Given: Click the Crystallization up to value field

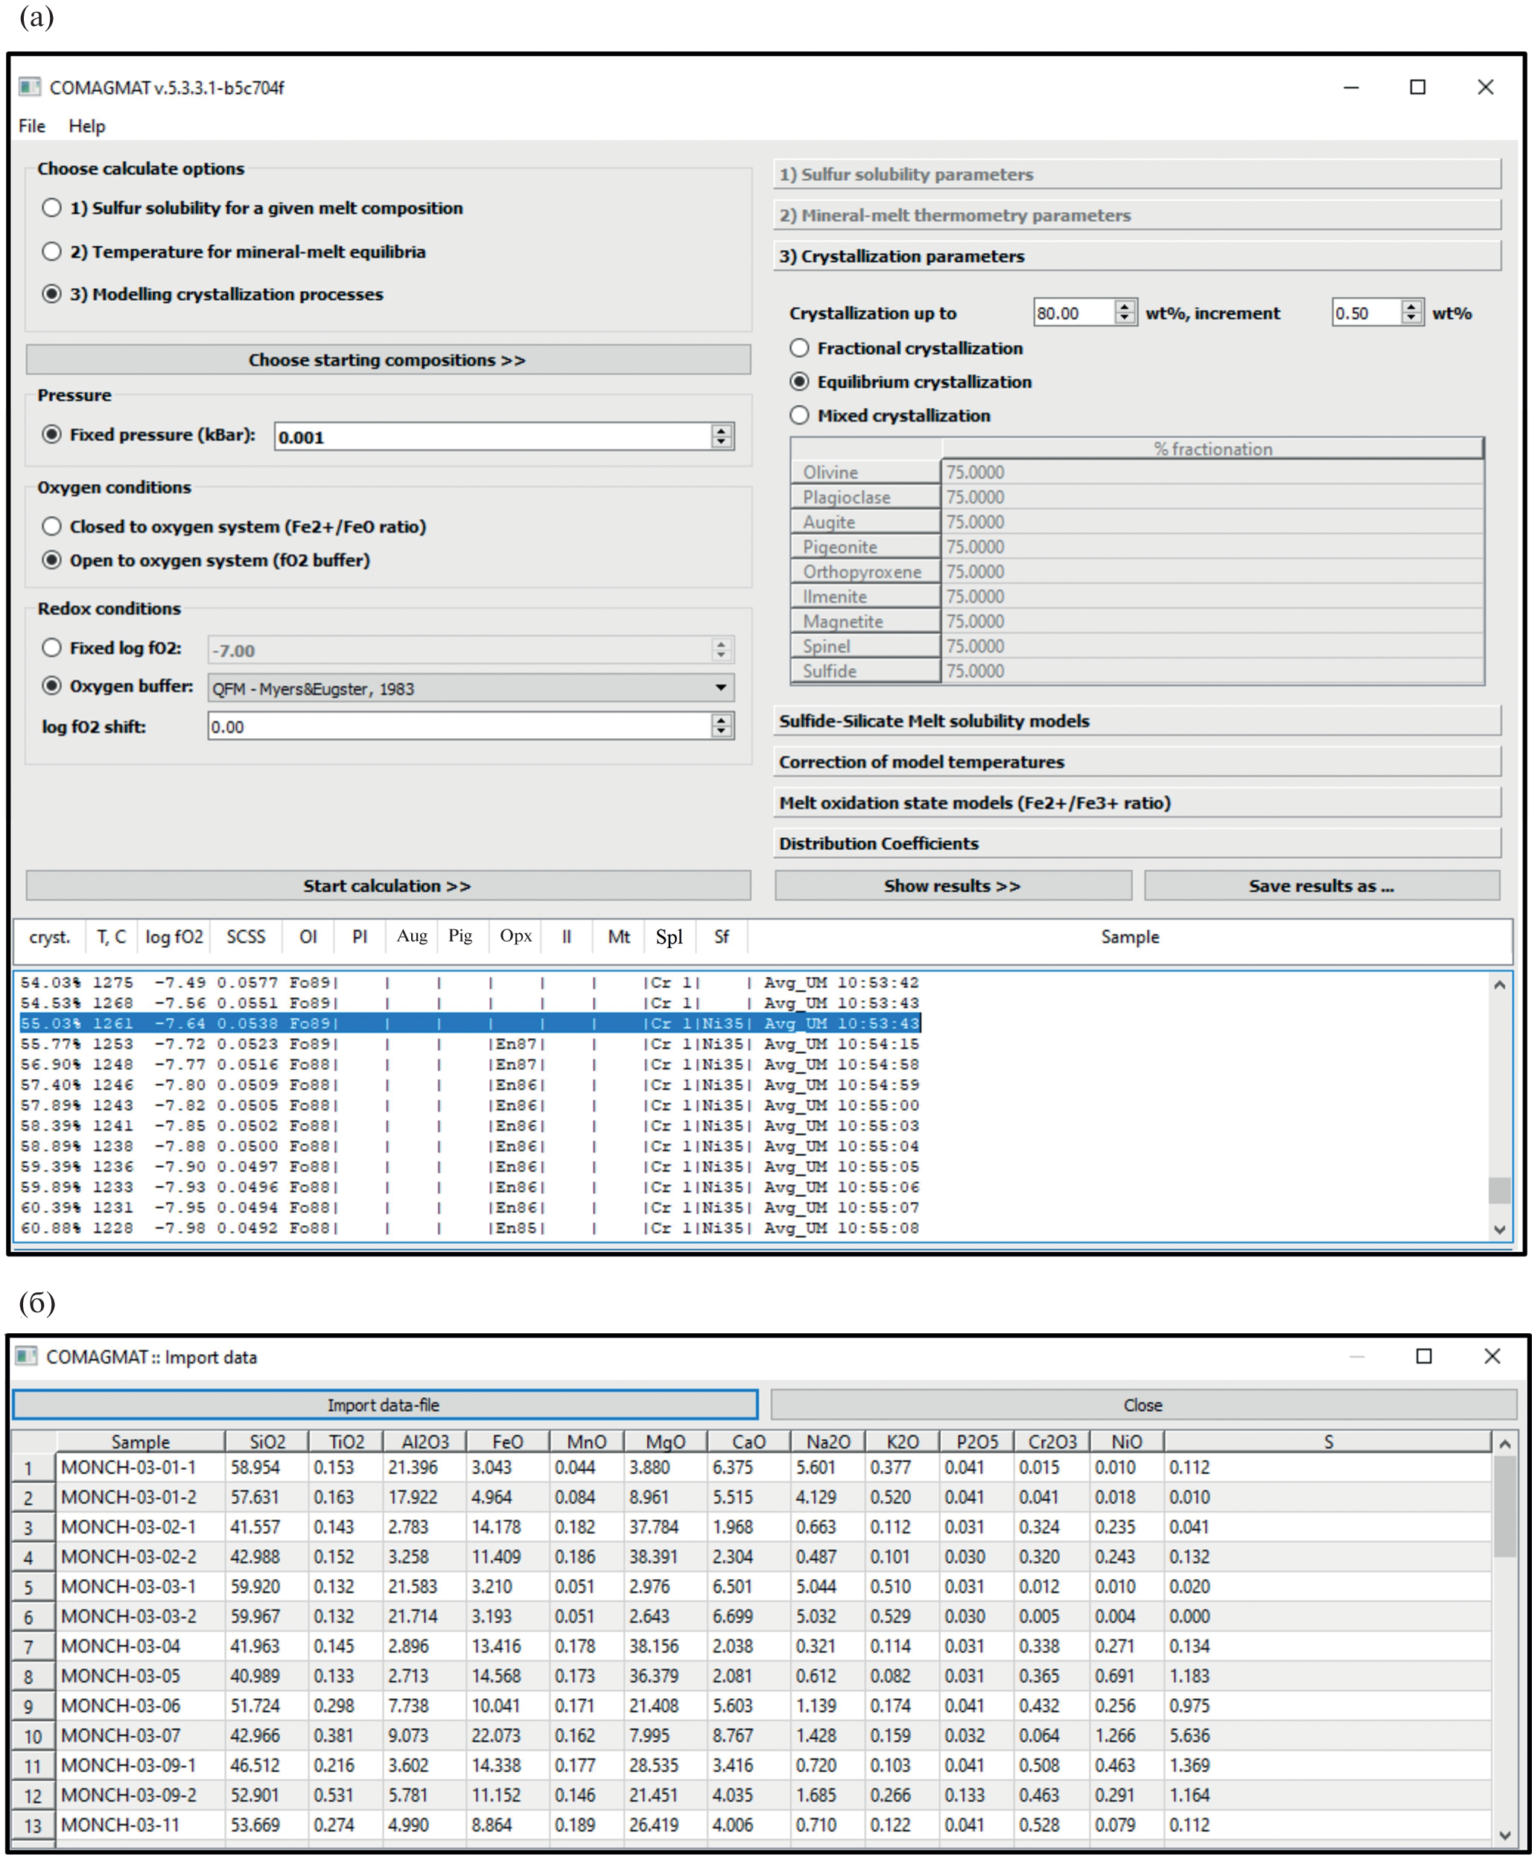Looking at the screenshot, I should tap(1072, 312).
